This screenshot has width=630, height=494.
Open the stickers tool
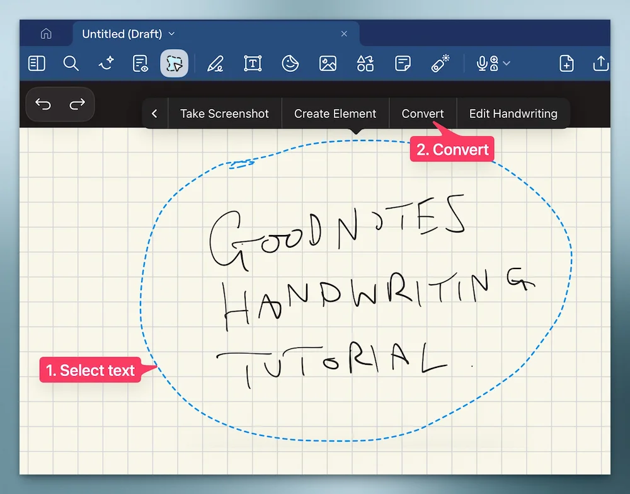[x=290, y=63]
